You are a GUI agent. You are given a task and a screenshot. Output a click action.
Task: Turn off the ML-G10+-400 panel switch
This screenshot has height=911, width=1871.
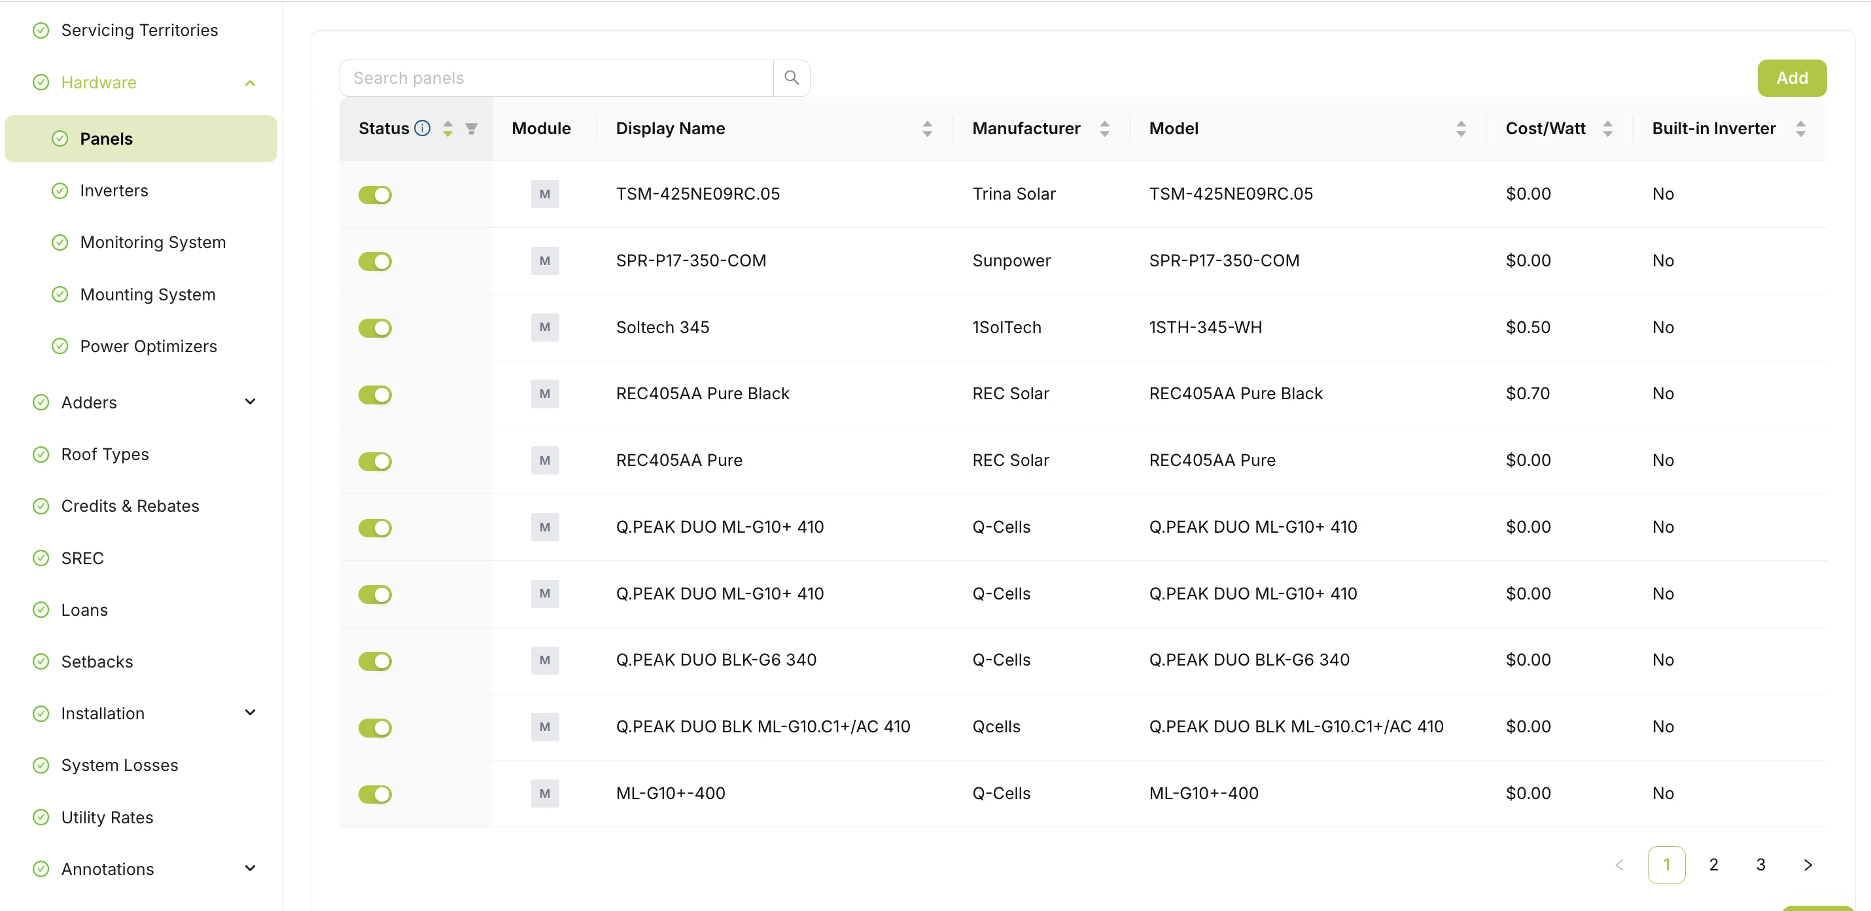[x=375, y=794]
